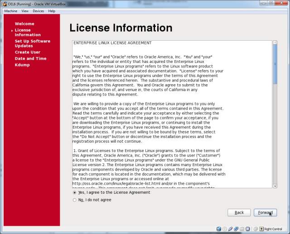Viewport: 290px width, 234px height.
Task: Select No, I do not agree
Action: 92,200
